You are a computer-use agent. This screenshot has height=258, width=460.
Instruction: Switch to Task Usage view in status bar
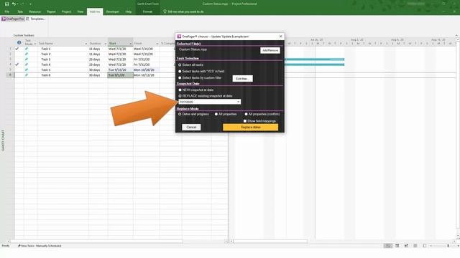[397, 246]
